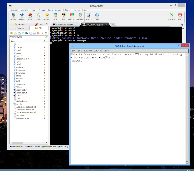Click the magic wand icon in SFTP toolbar
The width and height of the screenshot is (194, 171).
(42, 33)
